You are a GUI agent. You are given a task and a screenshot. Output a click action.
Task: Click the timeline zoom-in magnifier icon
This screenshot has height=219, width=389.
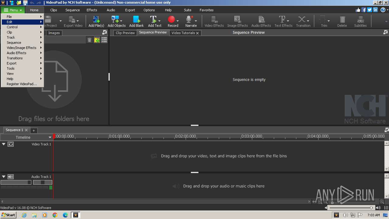382,202
